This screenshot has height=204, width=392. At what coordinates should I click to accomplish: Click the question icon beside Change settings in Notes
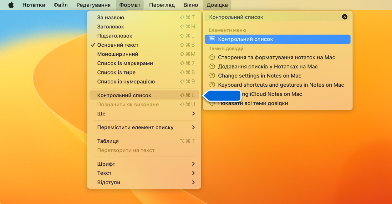212,75
